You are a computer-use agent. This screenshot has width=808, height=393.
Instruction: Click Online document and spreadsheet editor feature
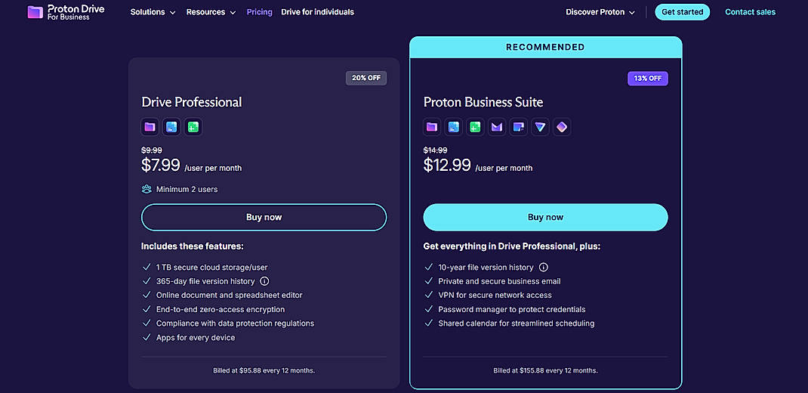[230, 295]
